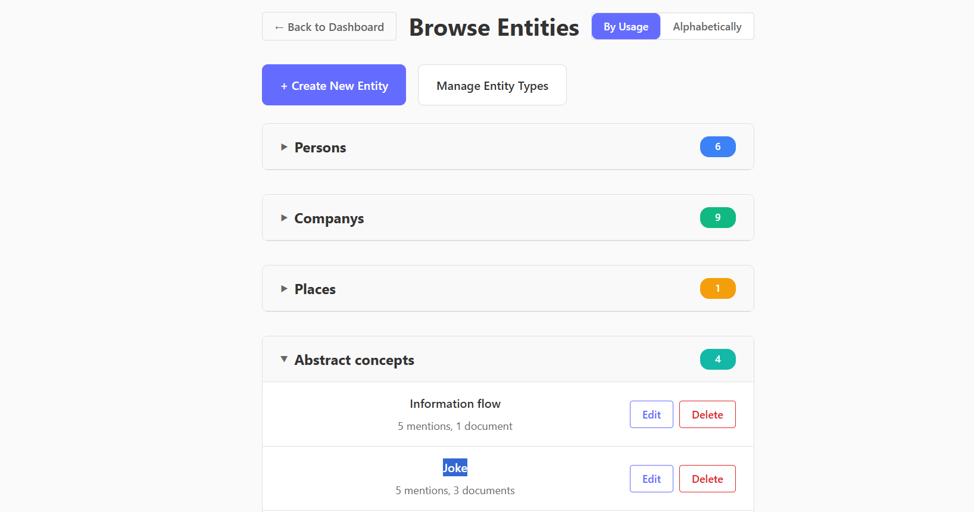Switch sorting to By Usage
This screenshot has height=512, width=974.
pyautogui.click(x=626, y=27)
